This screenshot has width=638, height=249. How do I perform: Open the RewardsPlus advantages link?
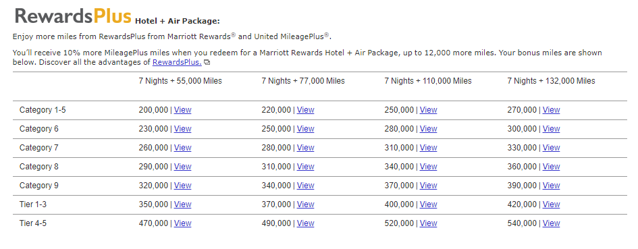pos(177,62)
